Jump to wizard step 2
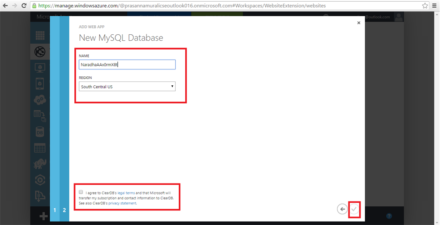 64,210
